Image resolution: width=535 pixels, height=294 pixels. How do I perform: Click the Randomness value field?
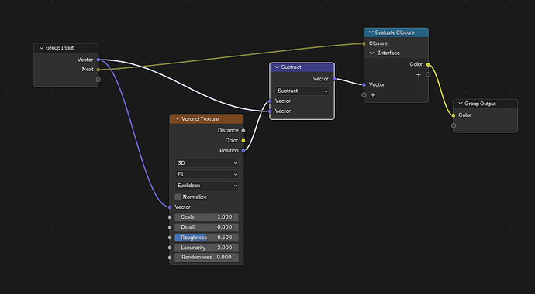pyautogui.click(x=206, y=257)
